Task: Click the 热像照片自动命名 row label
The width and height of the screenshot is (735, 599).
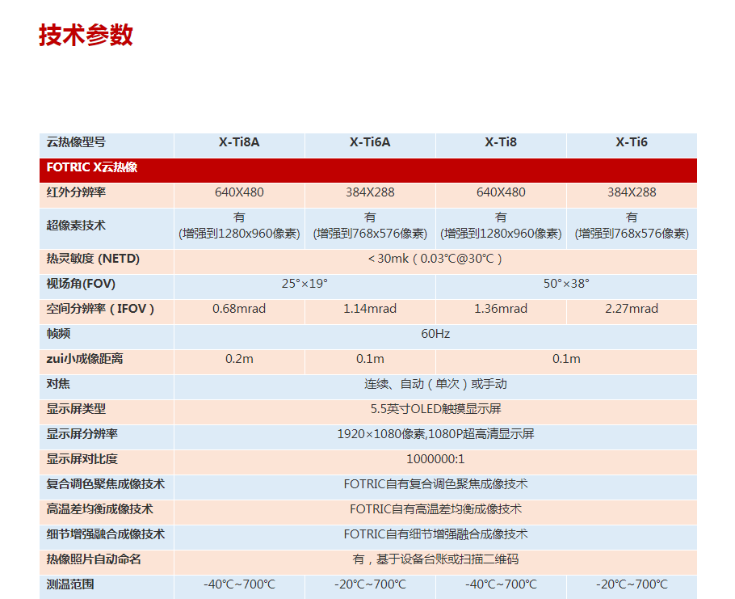Action: tap(93, 559)
